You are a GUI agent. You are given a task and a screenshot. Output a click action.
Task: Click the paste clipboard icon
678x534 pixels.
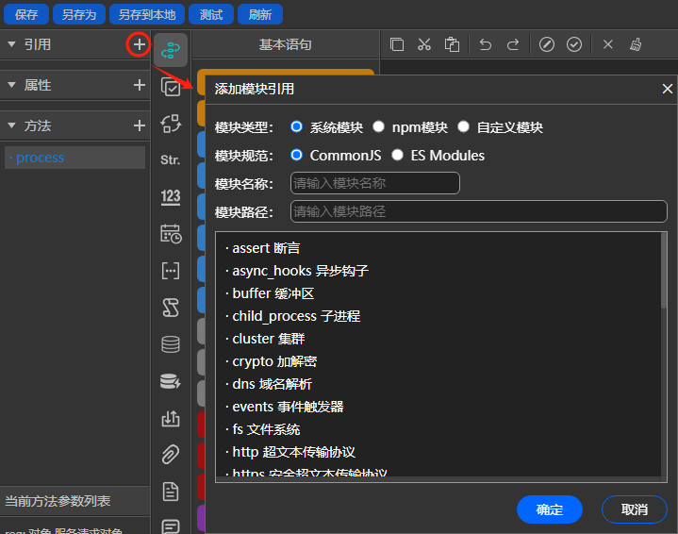(x=452, y=44)
